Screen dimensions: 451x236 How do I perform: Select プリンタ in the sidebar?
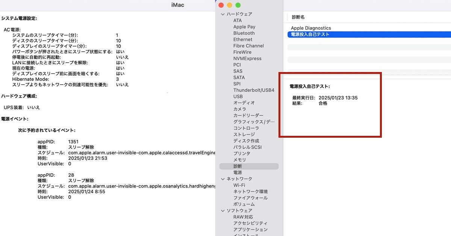click(242, 153)
